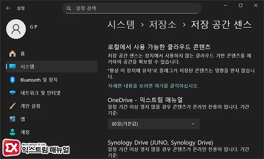Open 앱 settings page
The width and height of the screenshot is (264, 159).
click(x=52, y=119)
